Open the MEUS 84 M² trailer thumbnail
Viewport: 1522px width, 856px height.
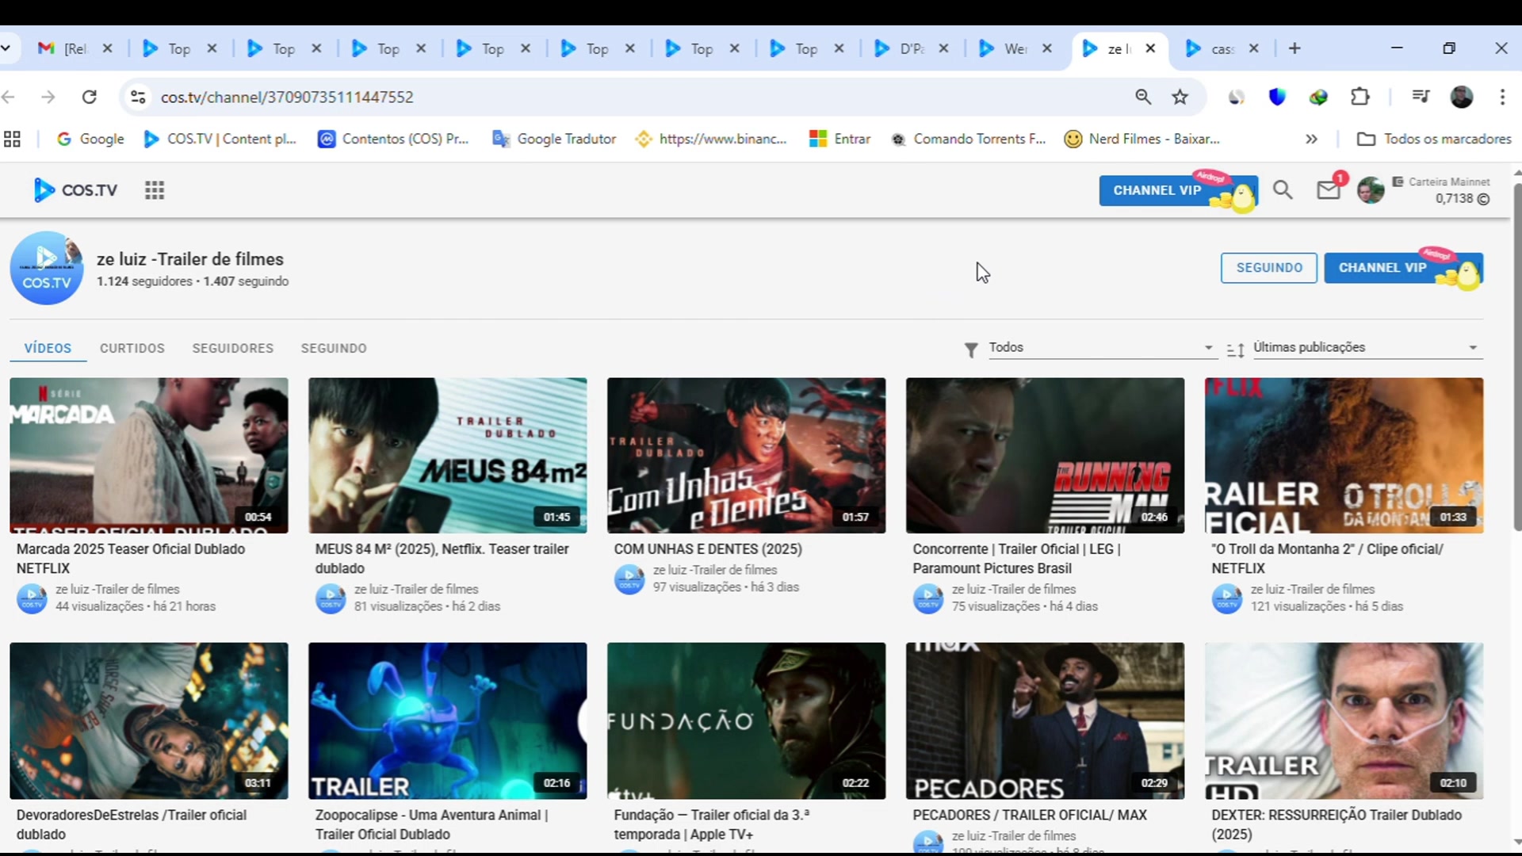click(448, 456)
